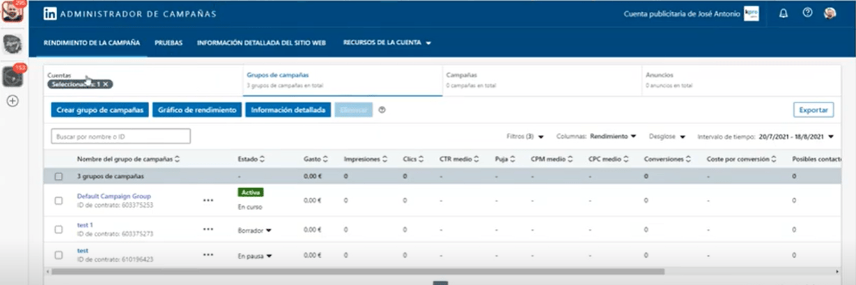
Task: Click the horizontal table scrollbar thumb
Action: click(359, 271)
